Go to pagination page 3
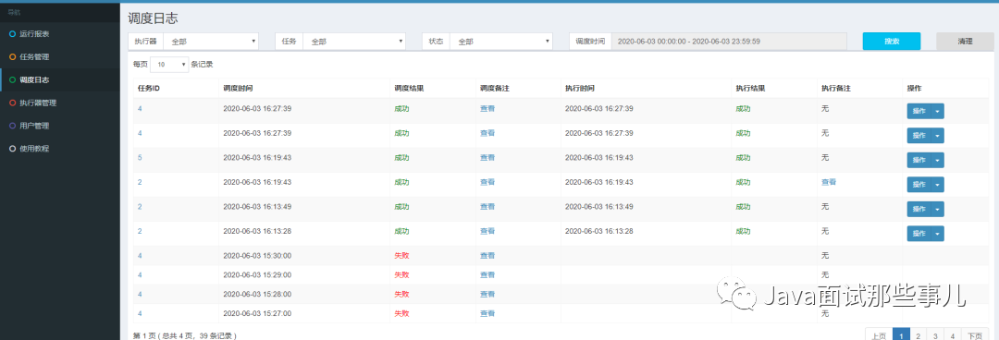The image size is (999, 340). tap(934, 335)
